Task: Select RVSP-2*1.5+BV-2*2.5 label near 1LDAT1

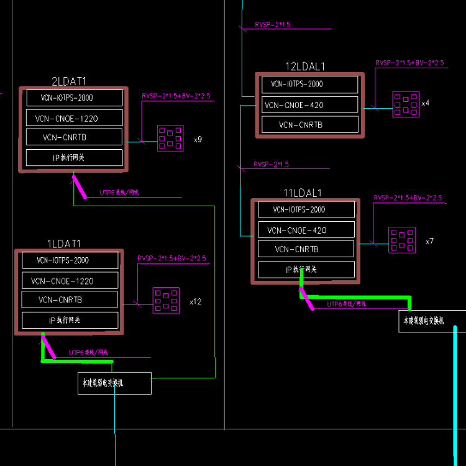Action: pyautogui.click(x=171, y=258)
